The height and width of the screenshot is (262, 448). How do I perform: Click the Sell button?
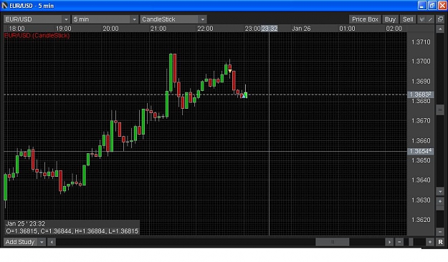(408, 19)
